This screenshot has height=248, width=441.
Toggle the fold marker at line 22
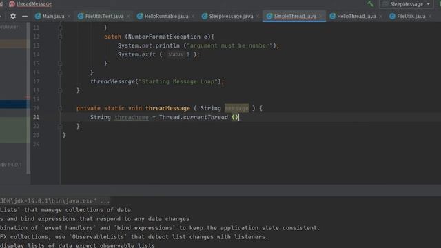[x=60, y=126]
